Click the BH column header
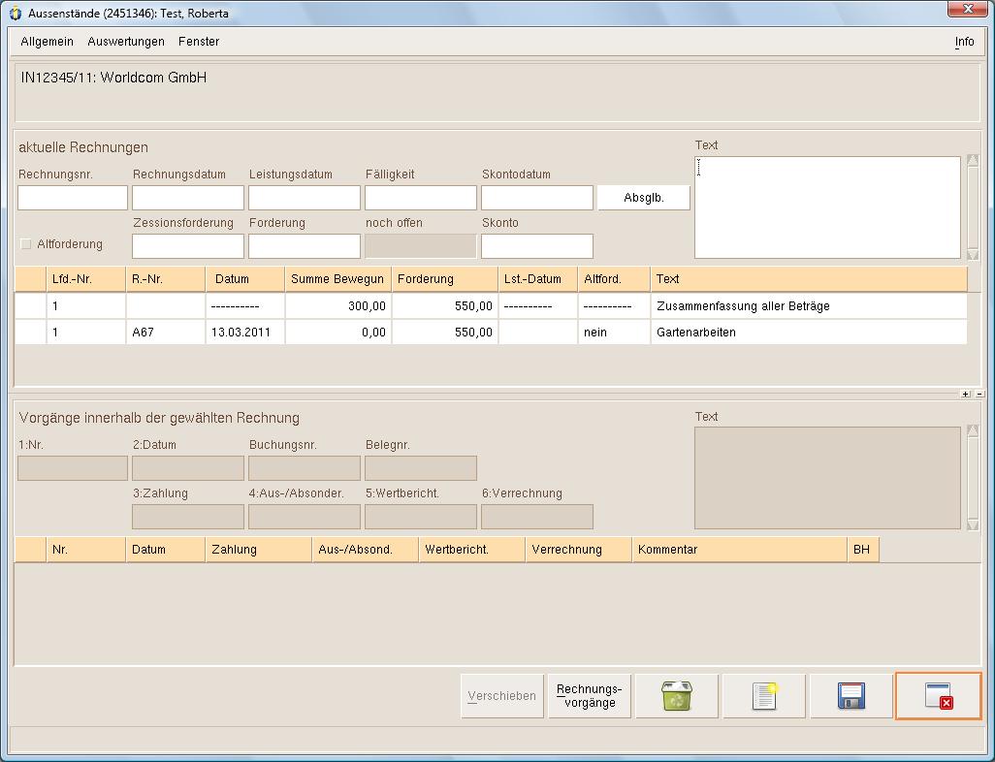Image resolution: width=995 pixels, height=762 pixels. click(863, 550)
